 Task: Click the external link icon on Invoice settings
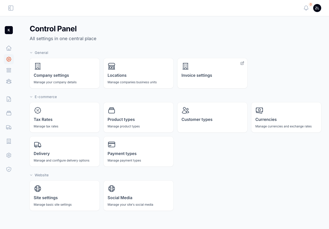pos(242,63)
